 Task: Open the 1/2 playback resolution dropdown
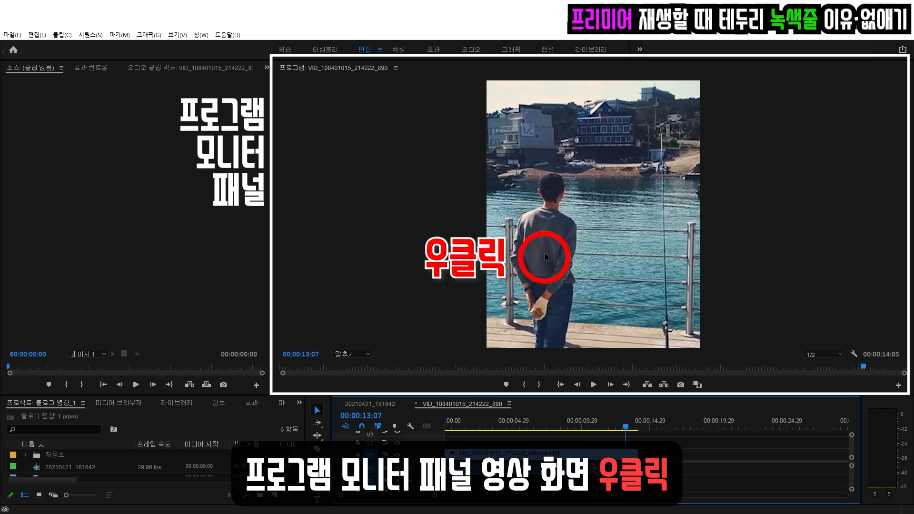tap(824, 354)
